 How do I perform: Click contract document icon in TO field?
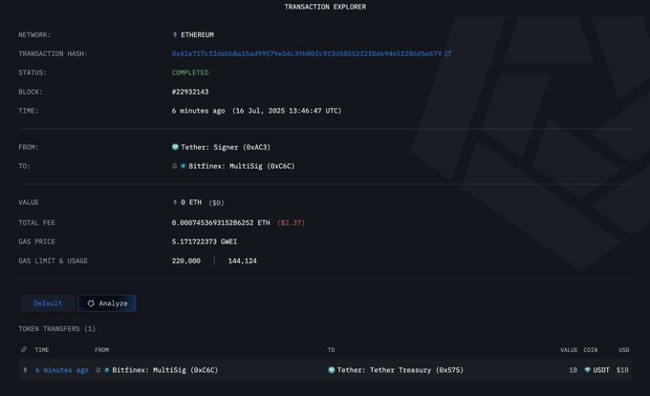pos(175,166)
